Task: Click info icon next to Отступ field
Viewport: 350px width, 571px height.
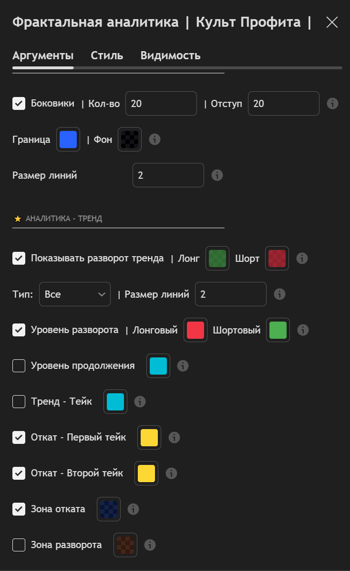Action: pyautogui.click(x=333, y=103)
